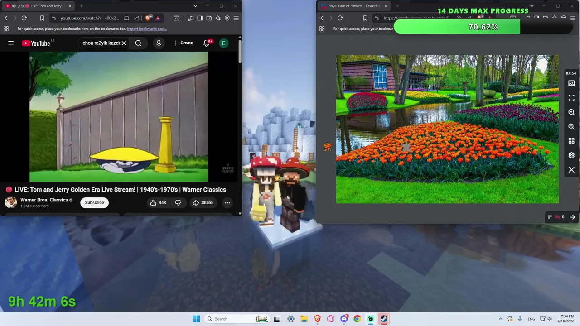Open puzzle settings gear
Screen dimensions: 580x326
tap(571, 155)
